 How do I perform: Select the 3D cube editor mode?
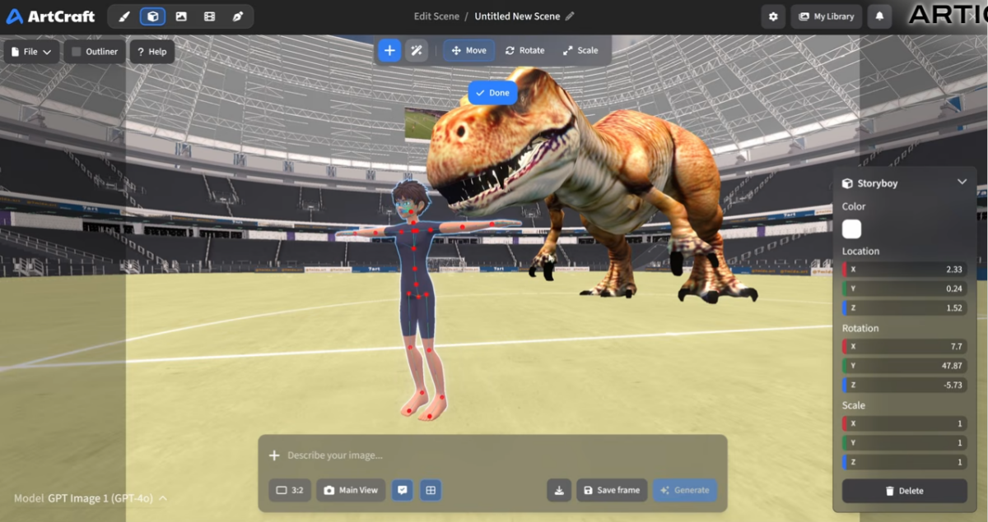(x=152, y=16)
